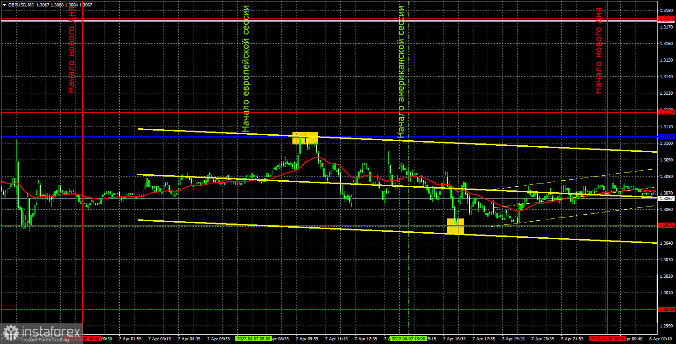
Task: Select the yellow signal rectangle near 1.3051 level
Action: coord(455,226)
